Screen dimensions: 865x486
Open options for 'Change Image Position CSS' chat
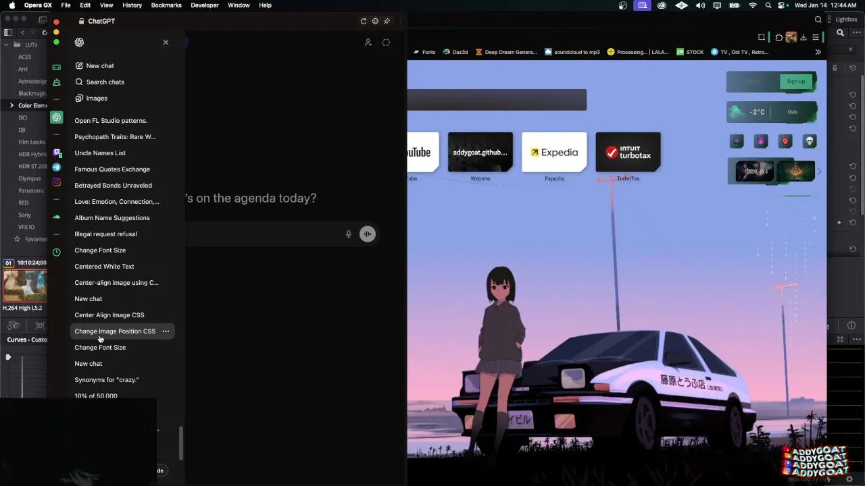tap(166, 331)
